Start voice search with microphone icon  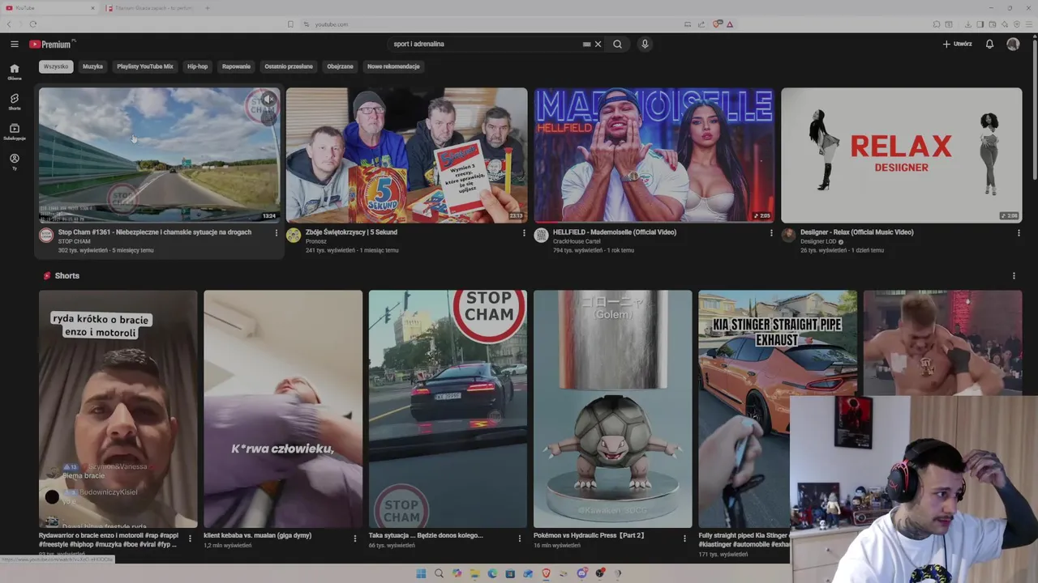(645, 44)
